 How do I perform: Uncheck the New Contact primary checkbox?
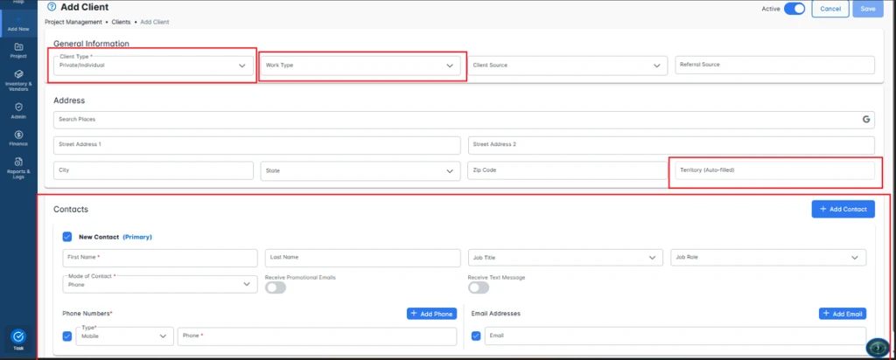[x=67, y=236]
